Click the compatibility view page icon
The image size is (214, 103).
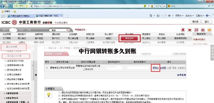(157, 6)
